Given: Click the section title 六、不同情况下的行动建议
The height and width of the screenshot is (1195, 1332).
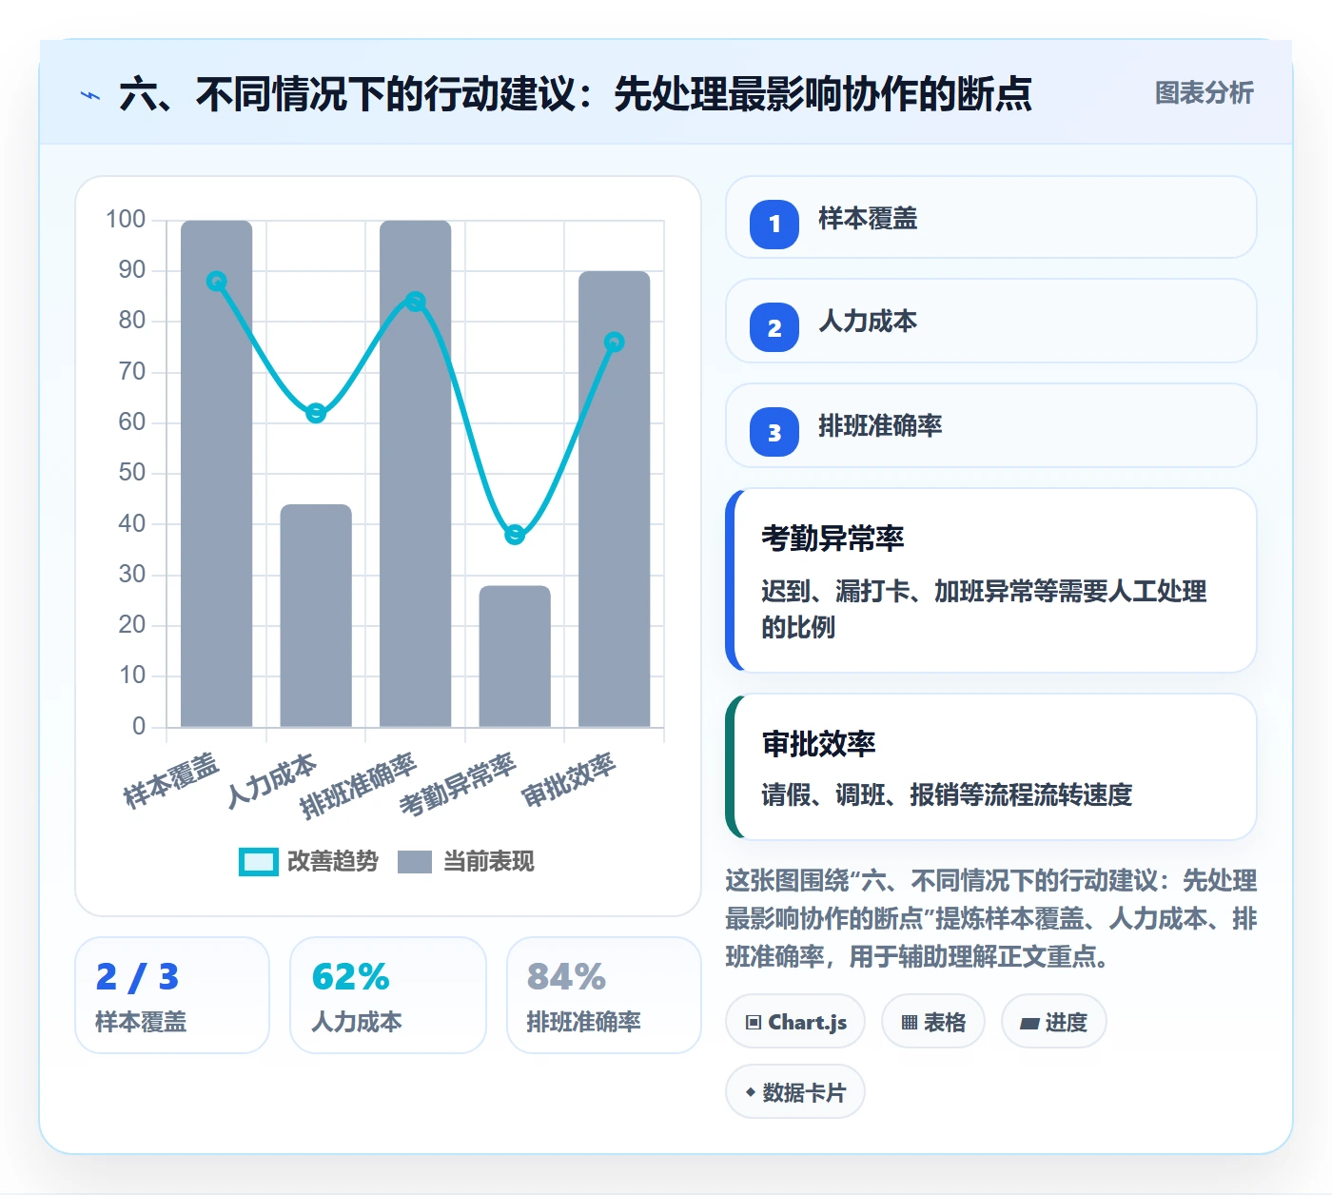Looking at the screenshot, I should tap(576, 94).
